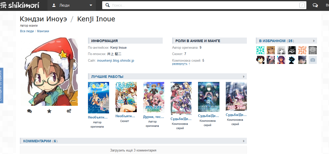329x155 pixels.
Task: Click the Japanese name 井上 堅二
Action: [x=114, y=54]
